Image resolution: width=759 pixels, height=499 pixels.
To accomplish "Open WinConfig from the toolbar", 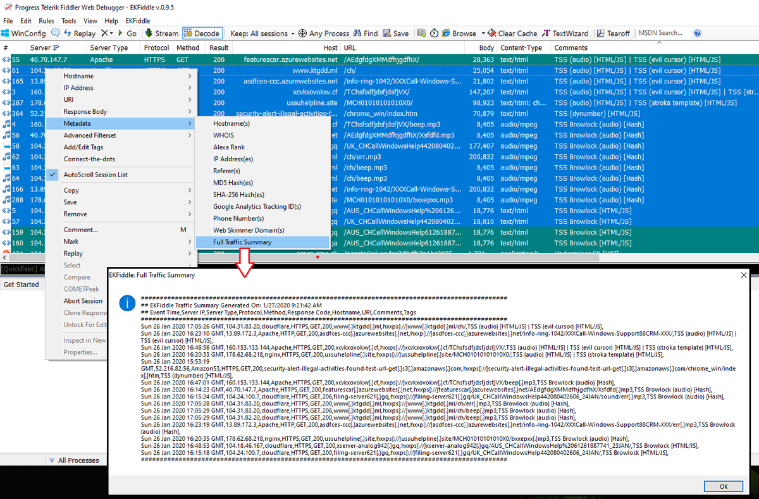I will 23,34.
